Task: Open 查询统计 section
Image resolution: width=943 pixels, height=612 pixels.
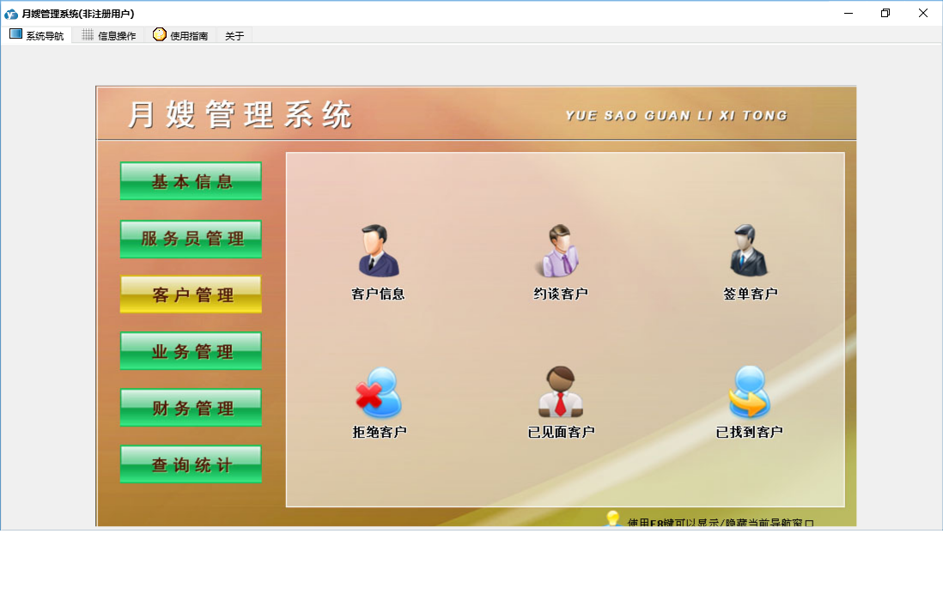Action: click(x=192, y=464)
